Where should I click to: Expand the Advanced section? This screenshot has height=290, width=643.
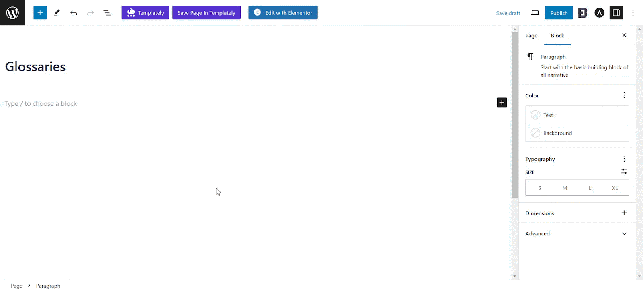click(x=577, y=233)
